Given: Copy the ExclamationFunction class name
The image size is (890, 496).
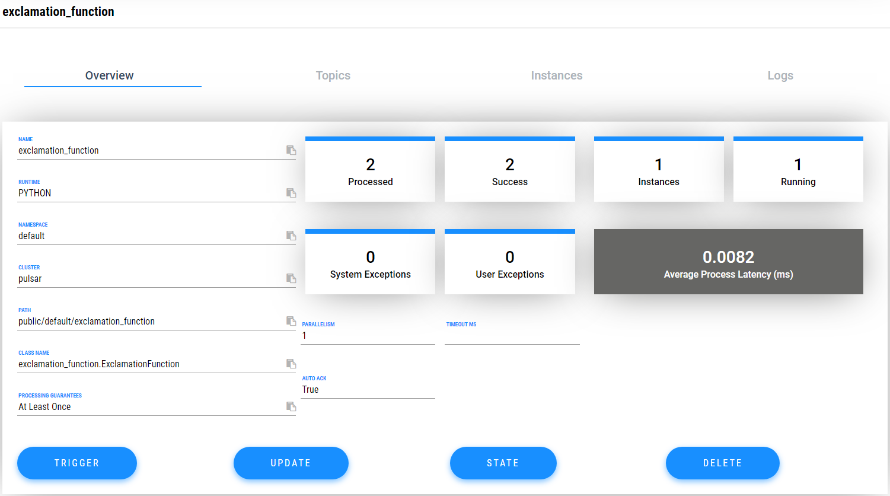Looking at the screenshot, I should click(x=291, y=364).
